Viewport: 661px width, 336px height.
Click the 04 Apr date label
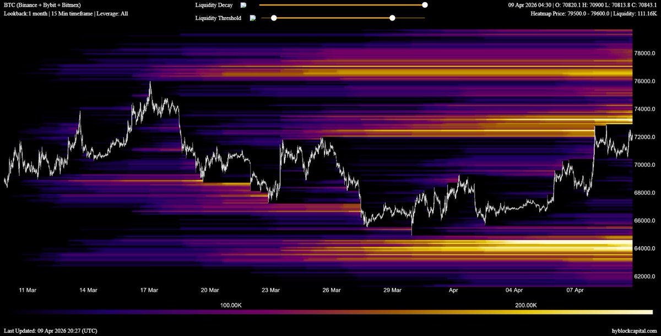[513, 290]
